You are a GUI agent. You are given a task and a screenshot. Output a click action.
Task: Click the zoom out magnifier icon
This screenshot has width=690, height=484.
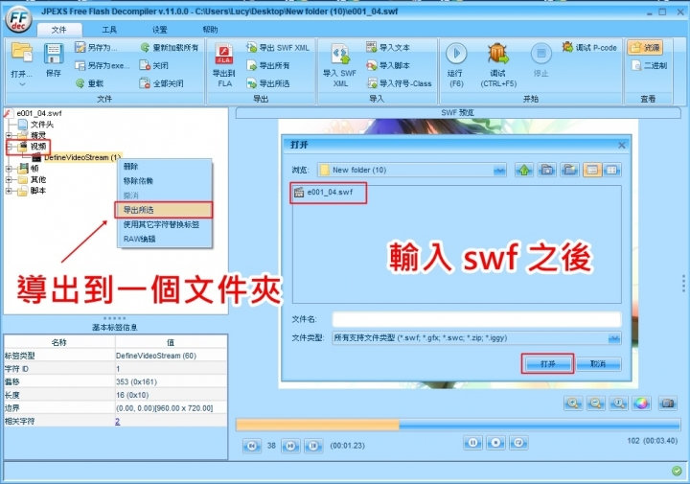click(x=595, y=403)
